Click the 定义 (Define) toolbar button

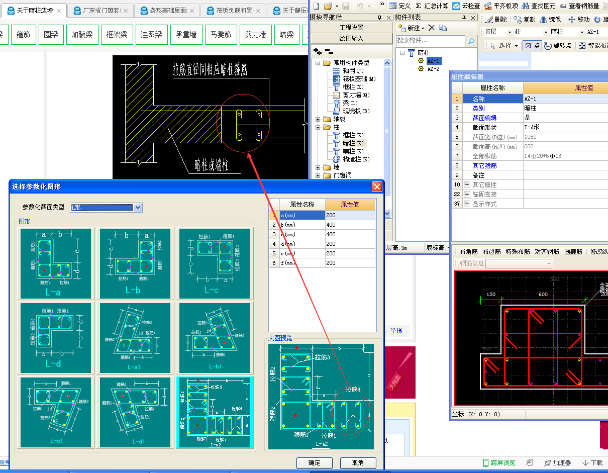400,6
